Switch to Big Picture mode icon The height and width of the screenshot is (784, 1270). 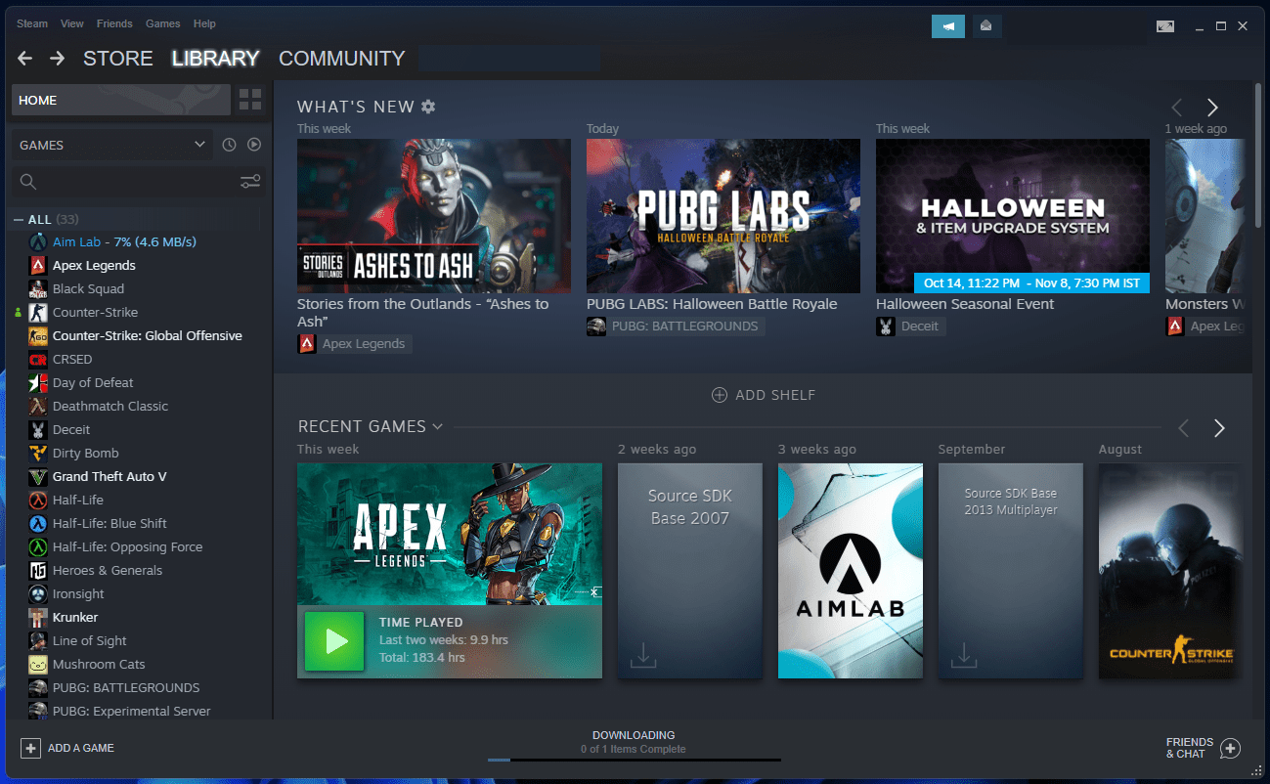coord(1165,26)
